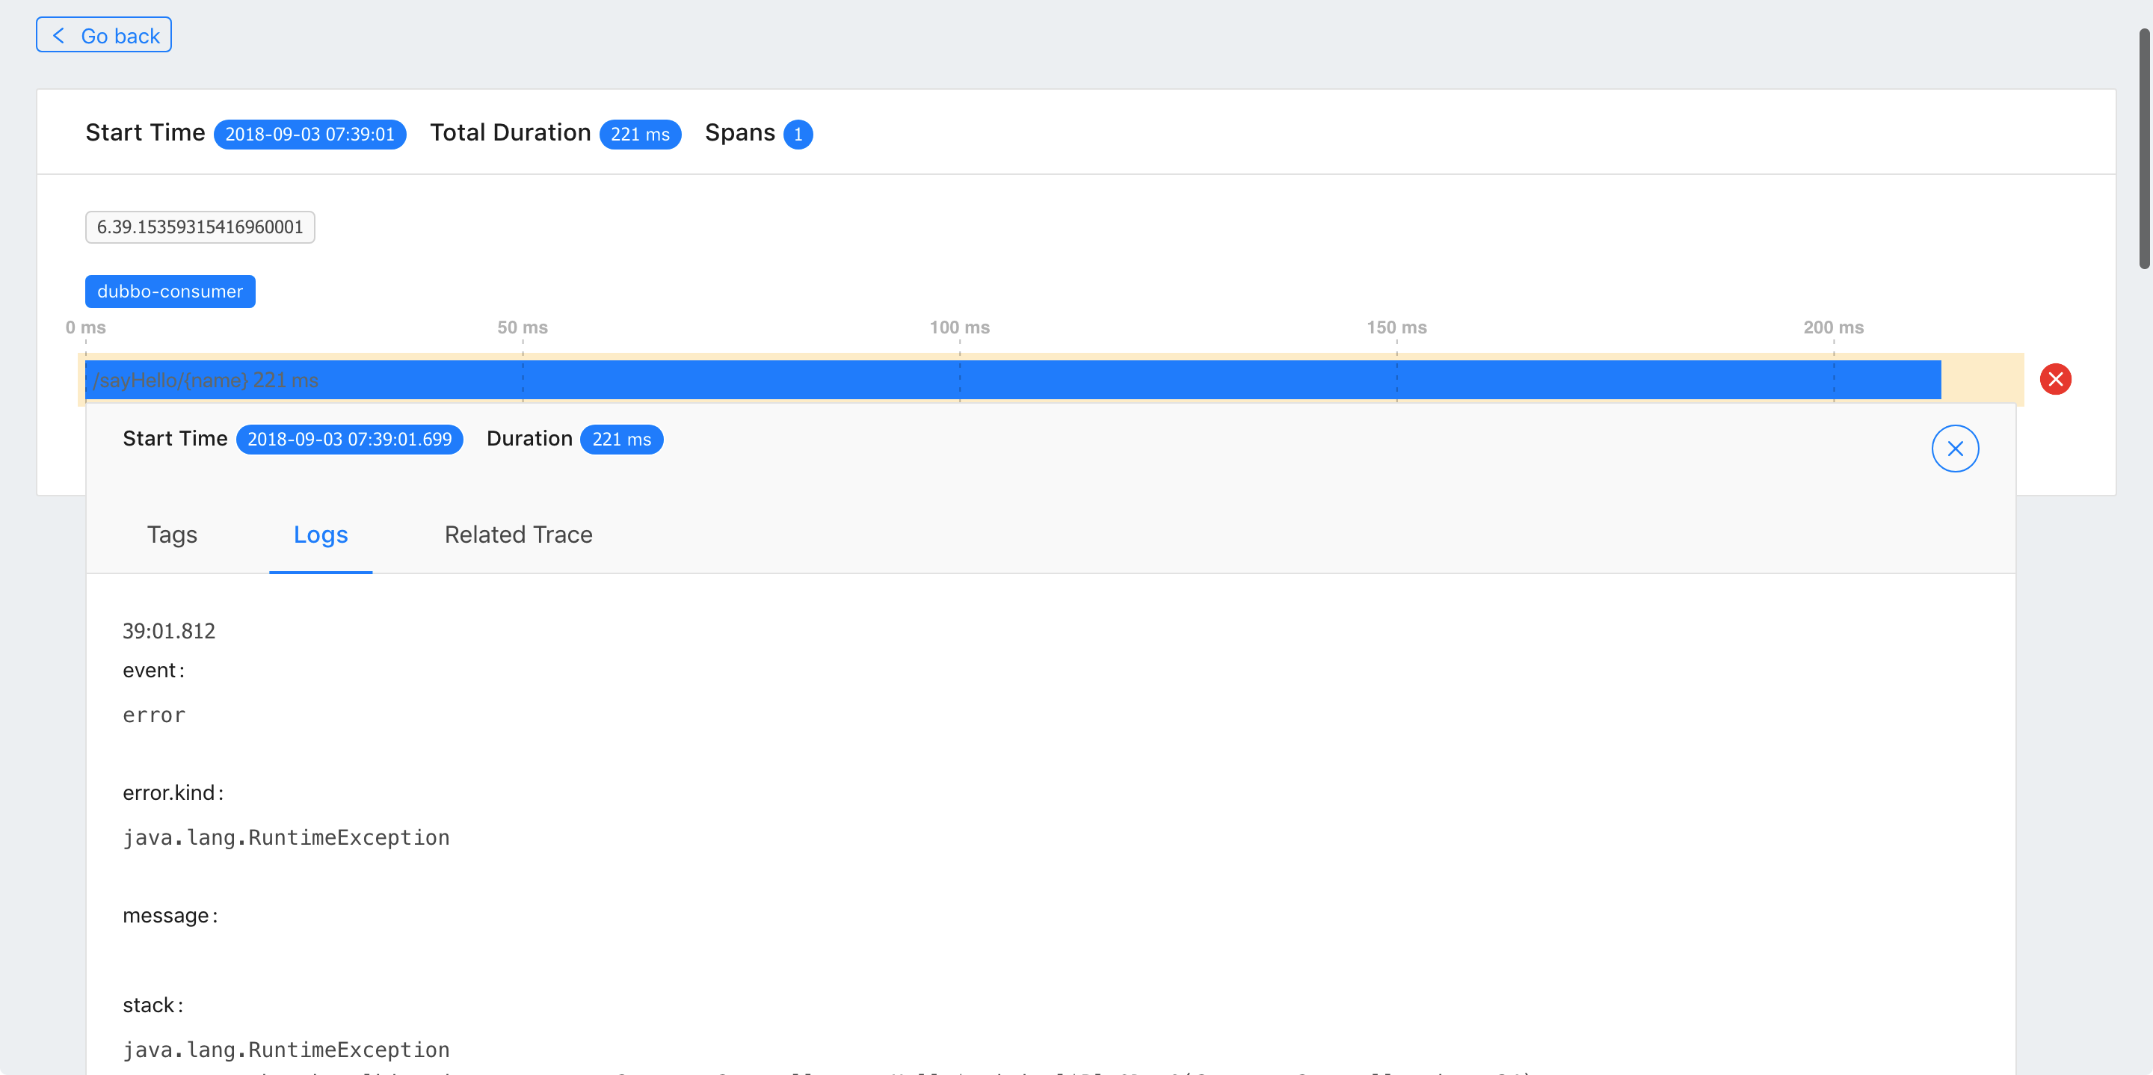Select the Logs tab
The image size is (2153, 1075).
click(x=320, y=535)
